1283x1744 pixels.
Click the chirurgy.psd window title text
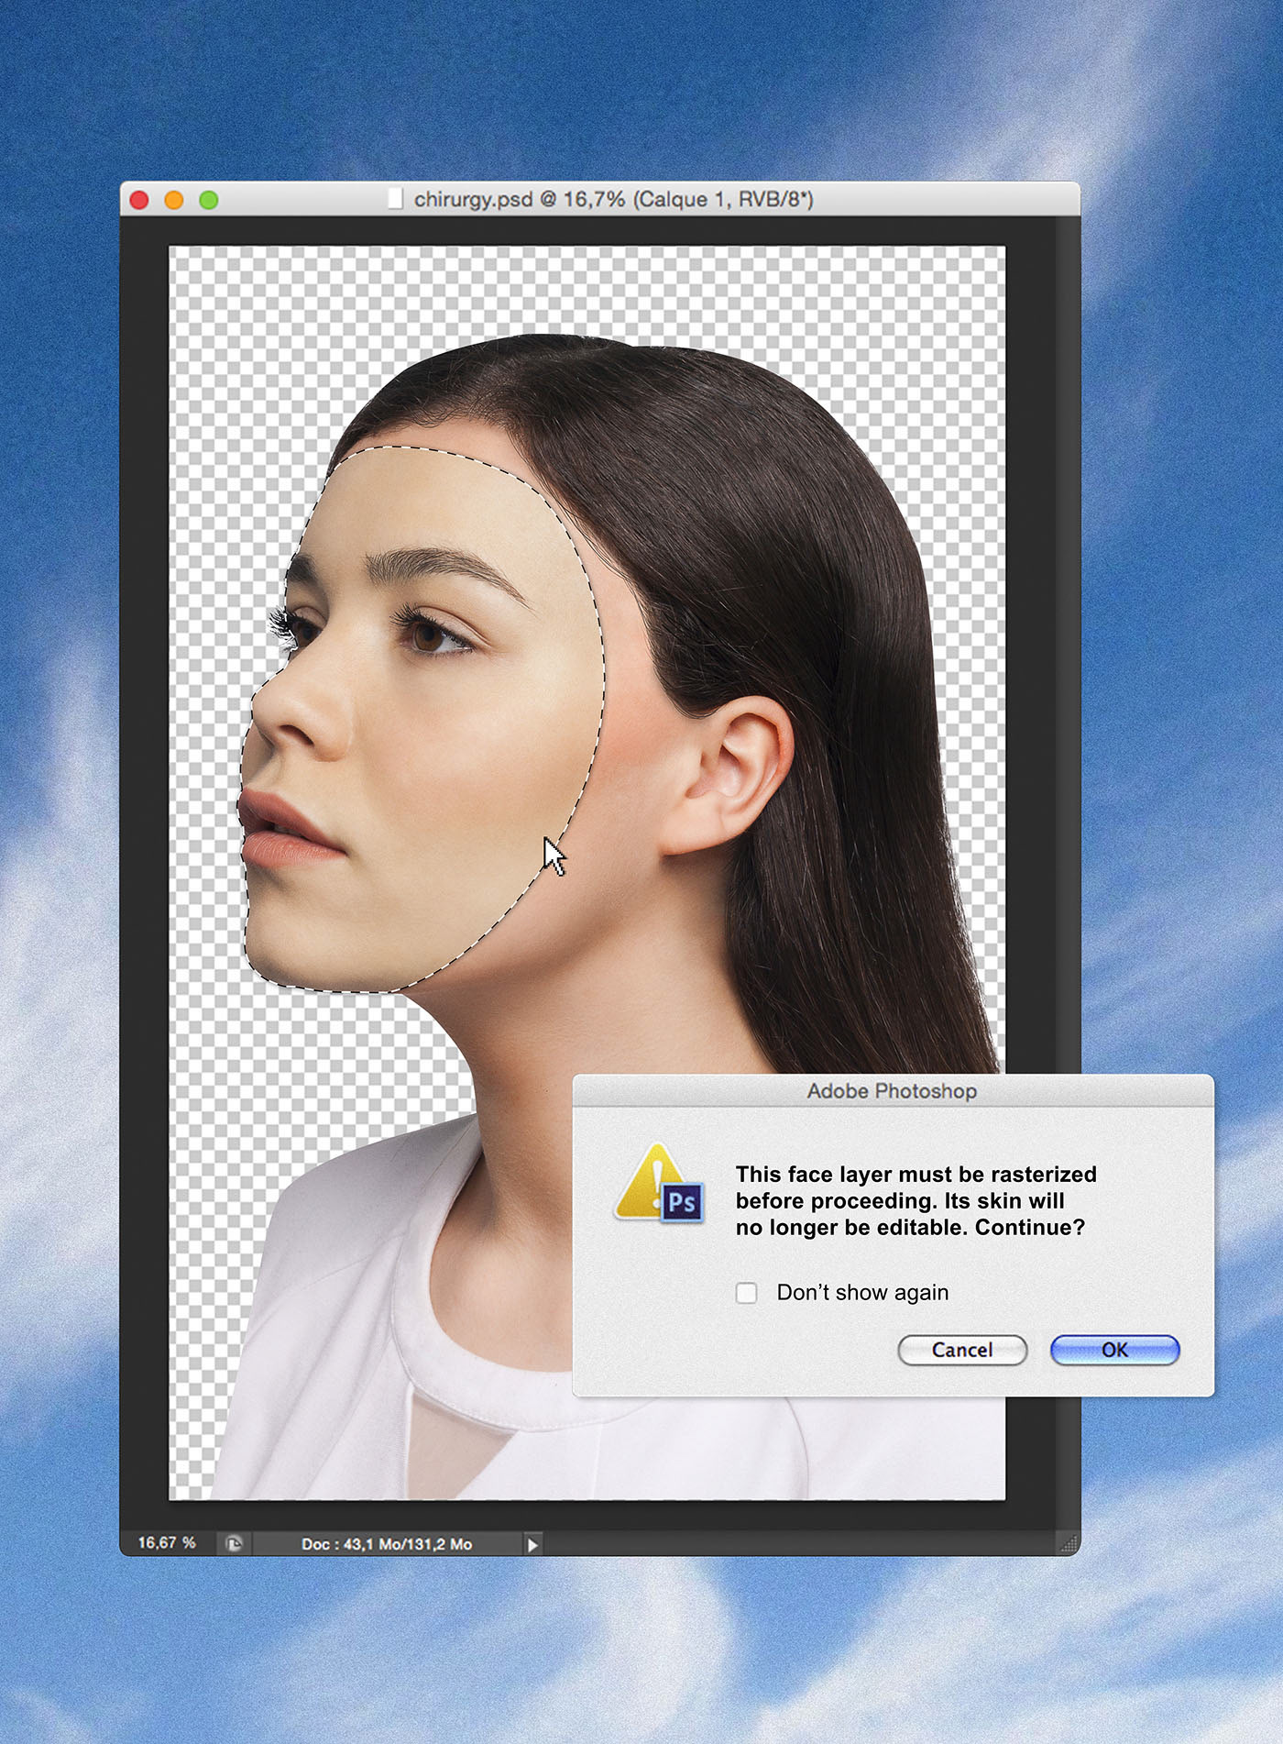(x=613, y=199)
